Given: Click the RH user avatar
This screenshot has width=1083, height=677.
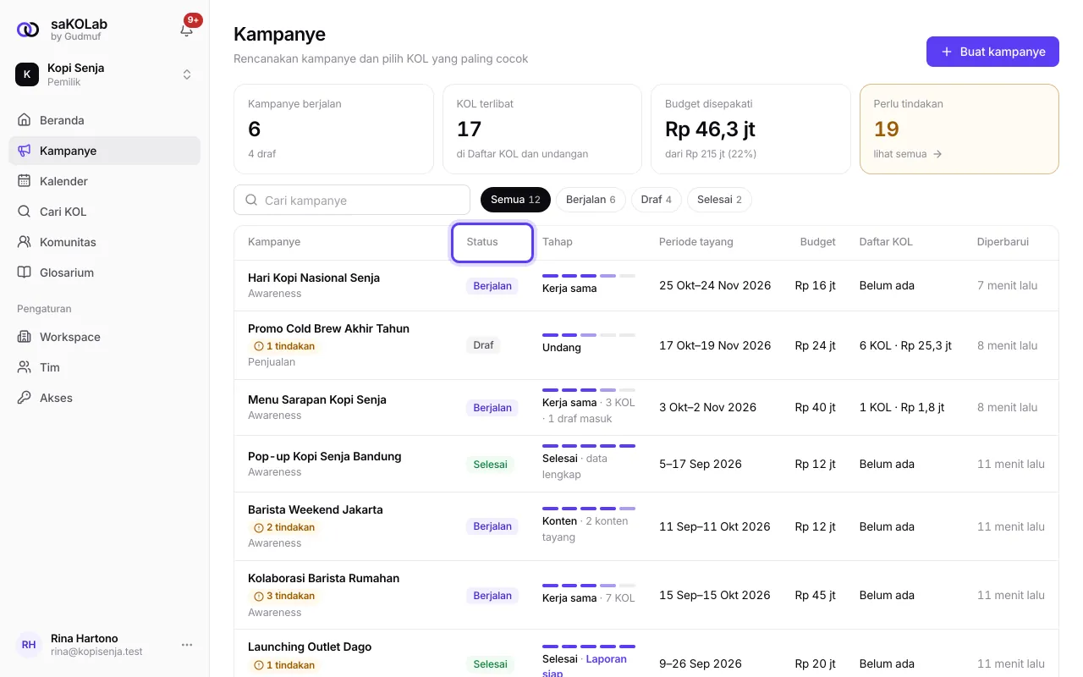Looking at the screenshot, I should point(29,645).
